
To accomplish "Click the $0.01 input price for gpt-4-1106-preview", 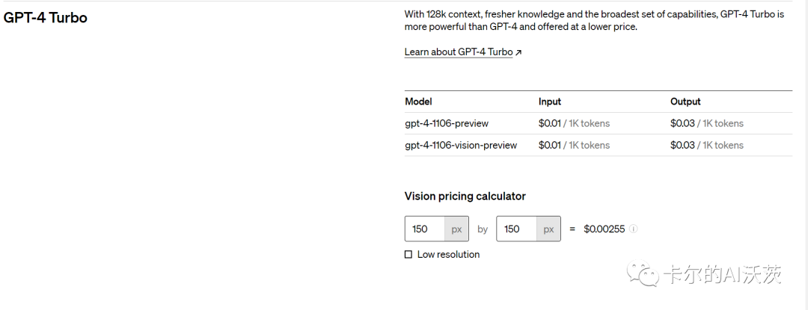I will point(549,123).
